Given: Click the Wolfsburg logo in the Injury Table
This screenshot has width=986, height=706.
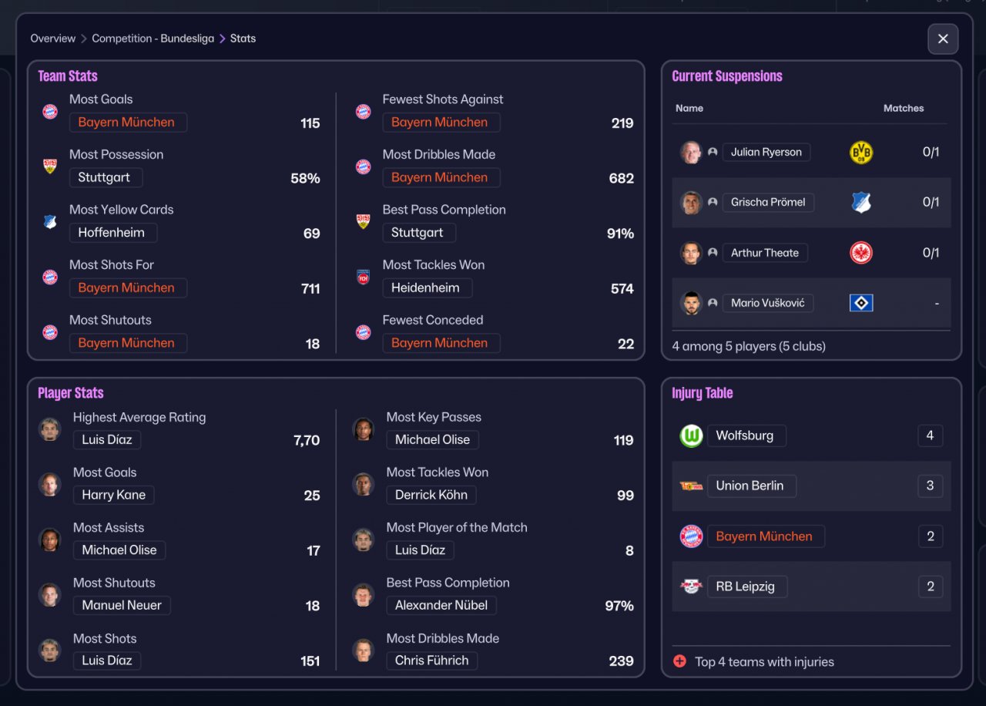Looking at the screenshot, I should pyautogui.click(x=692, y=436).
